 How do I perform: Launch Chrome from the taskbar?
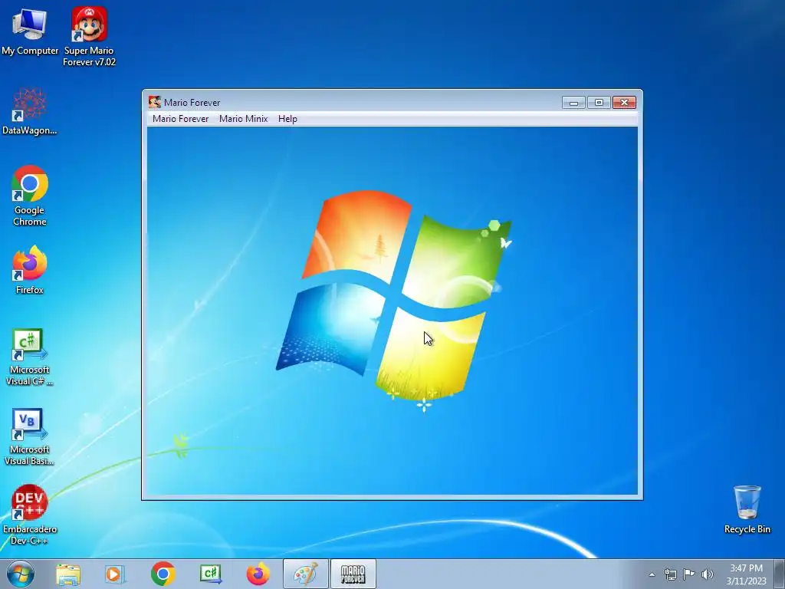[163, 574]
